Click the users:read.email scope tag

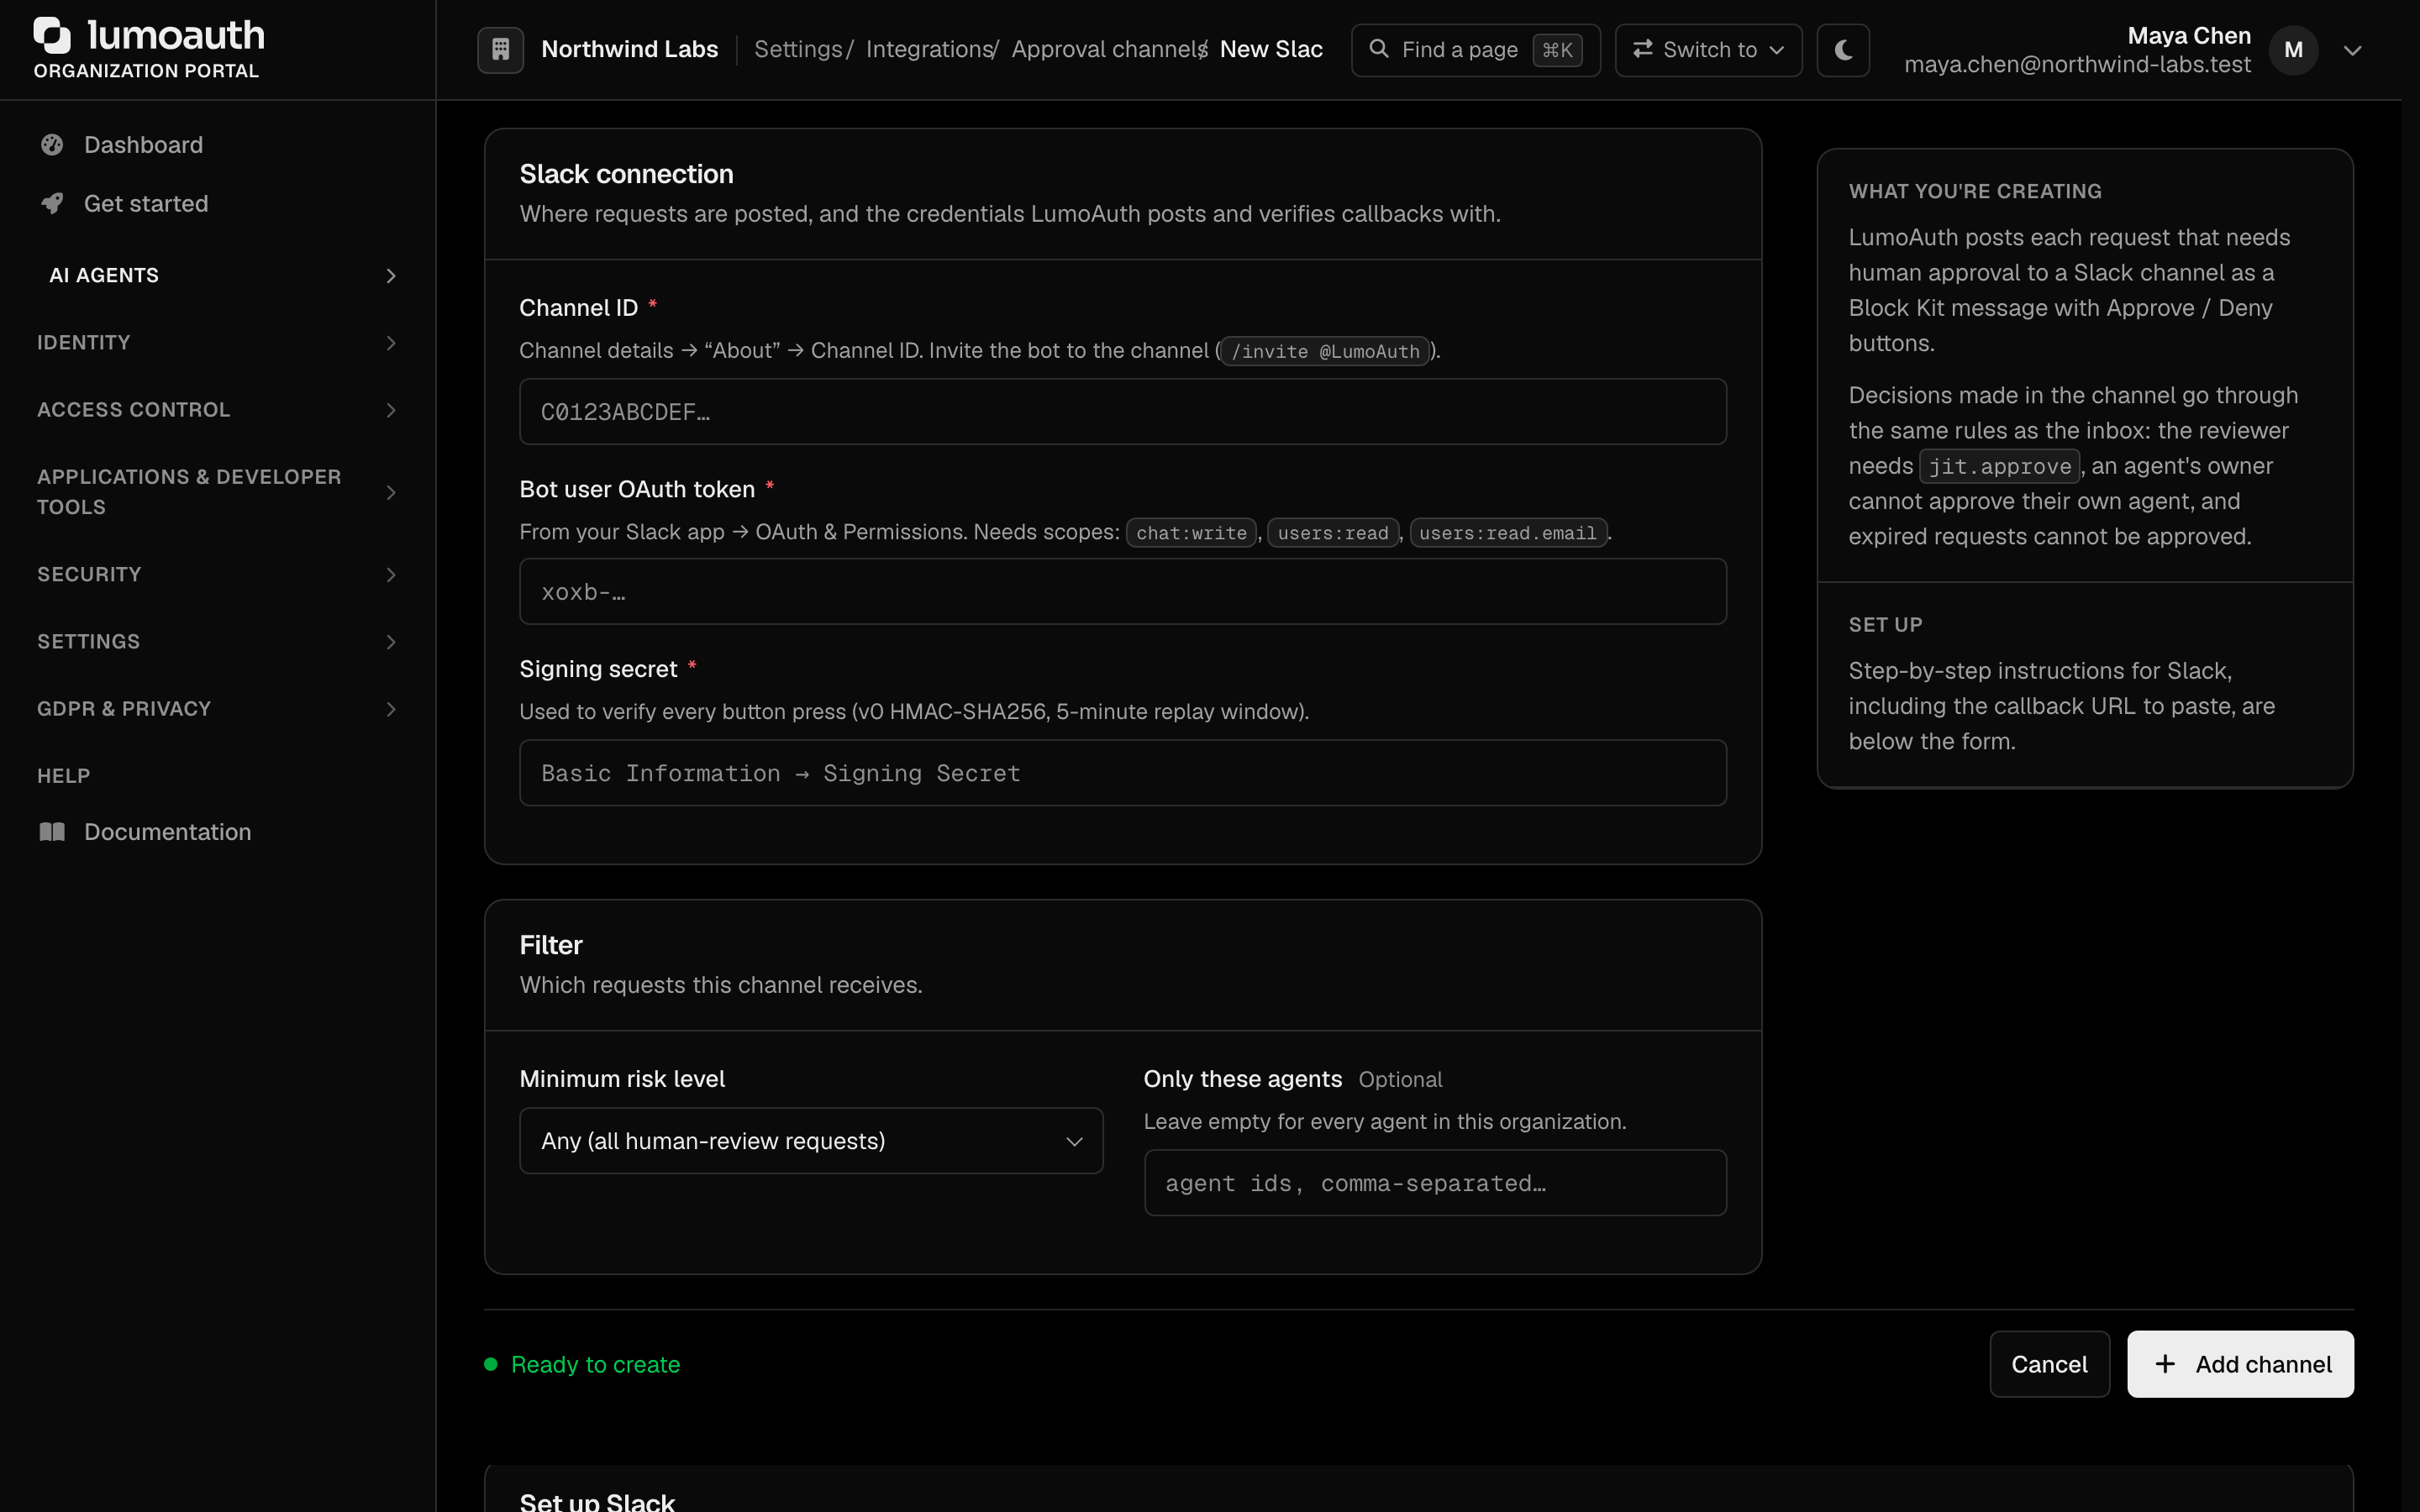[x=1508, y=533]
